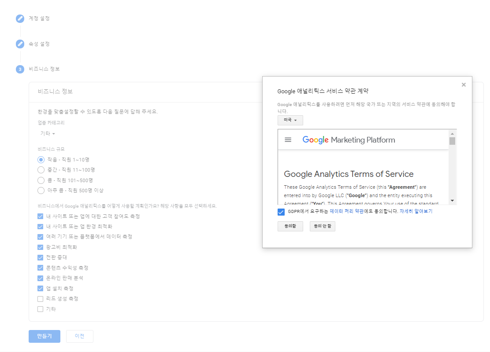This screenshot has width=490, height=352.
Task: Open the 자세히 알아보기 link
Action: [x=416, y=211]
